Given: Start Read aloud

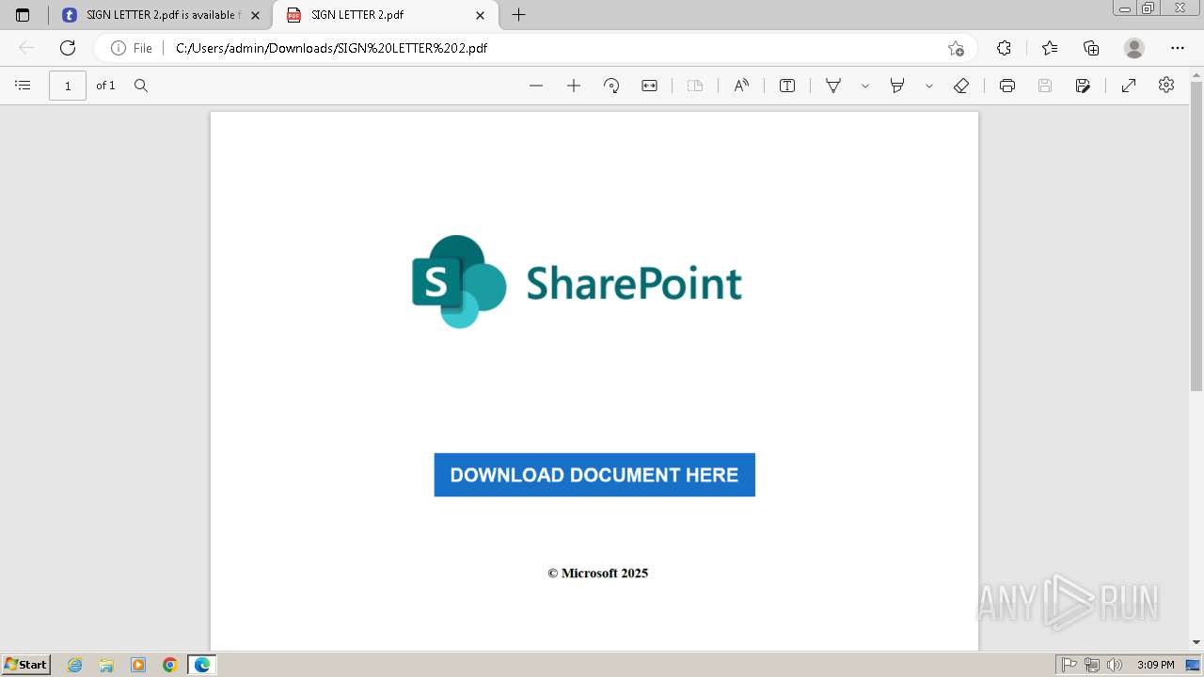Looking at the screenshot, I should click(x=742, y=86).
